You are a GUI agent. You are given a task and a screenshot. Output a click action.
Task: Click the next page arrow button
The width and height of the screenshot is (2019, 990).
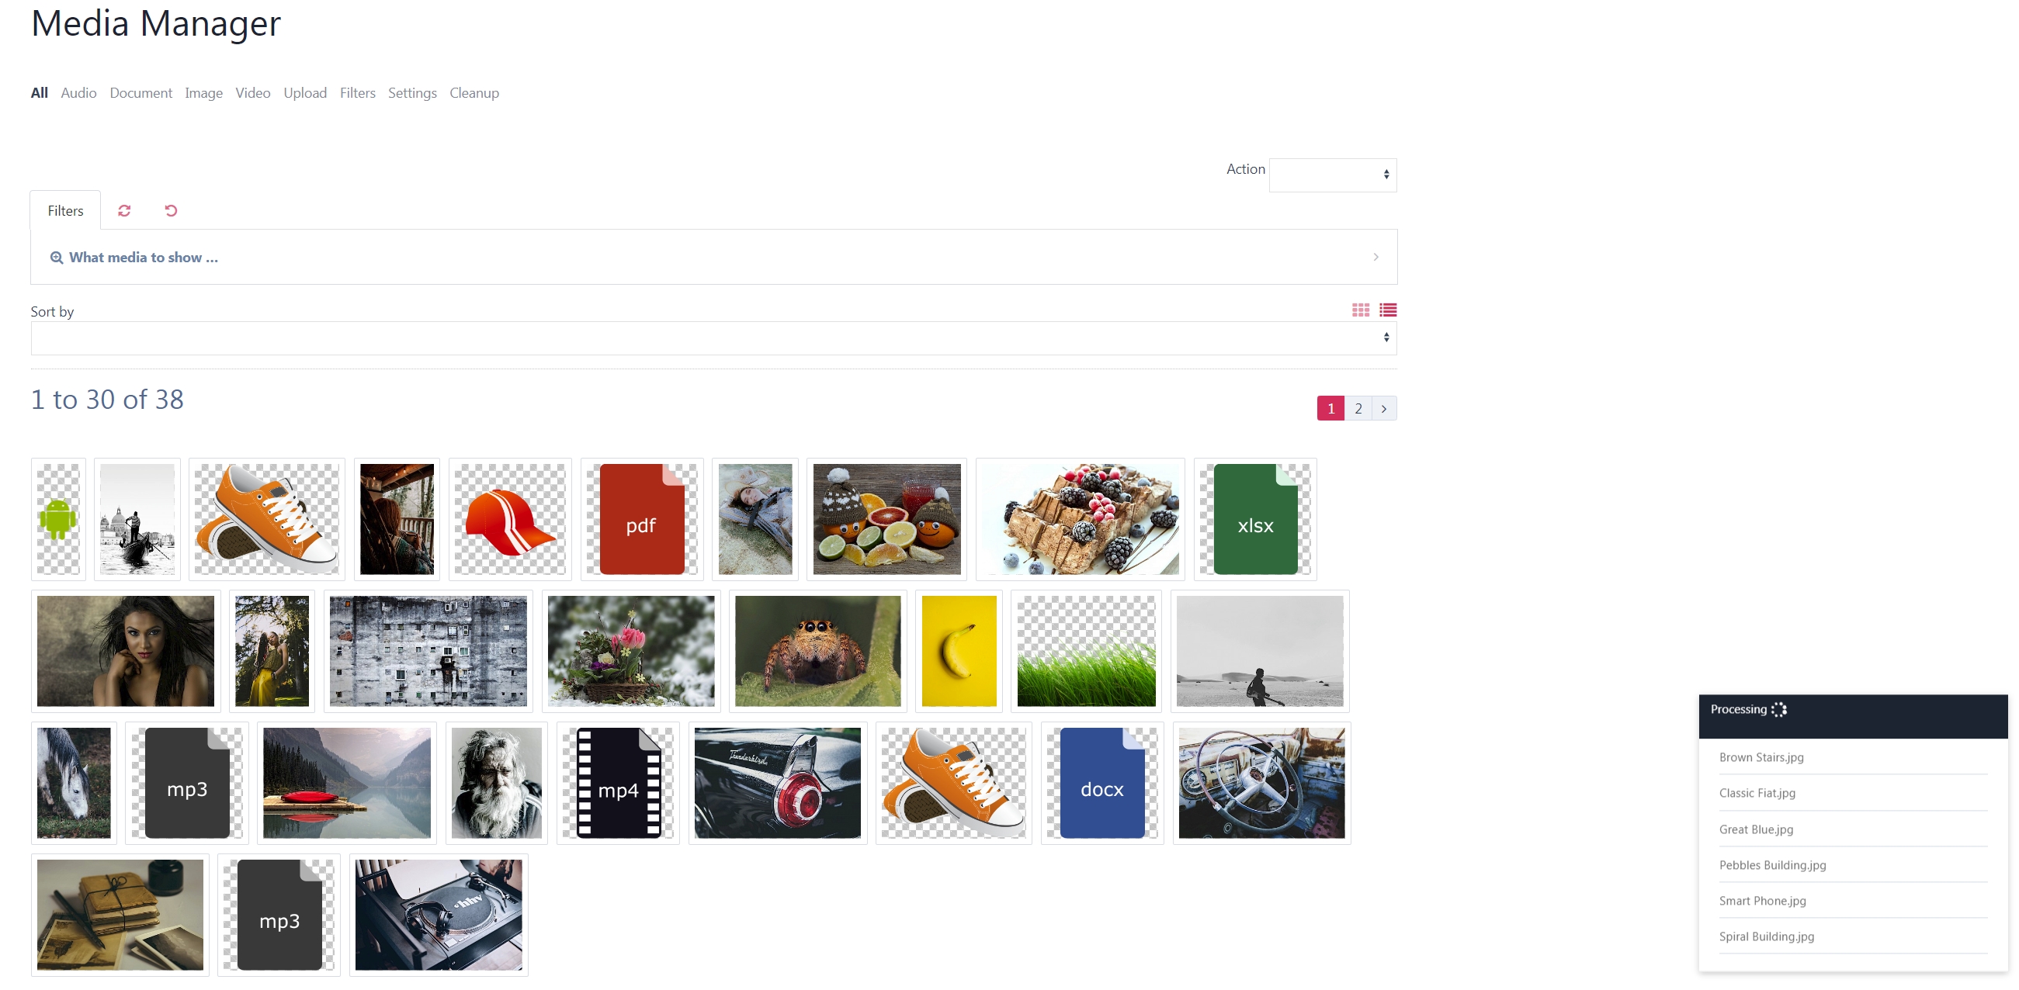pos(1384,408)
